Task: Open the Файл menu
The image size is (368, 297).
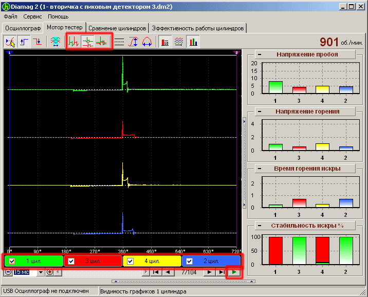Action: click(x=11, y=16)
